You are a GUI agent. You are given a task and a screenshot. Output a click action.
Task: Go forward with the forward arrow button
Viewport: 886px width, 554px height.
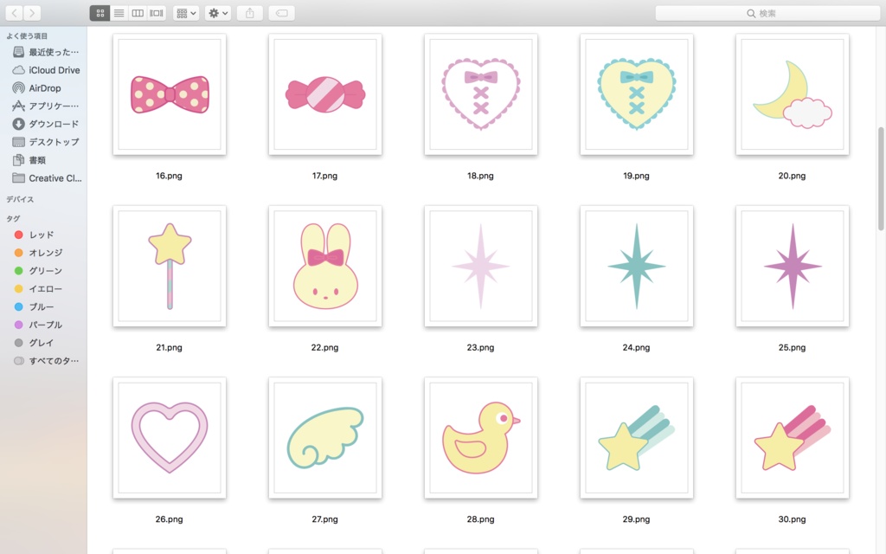coord(32,13)
